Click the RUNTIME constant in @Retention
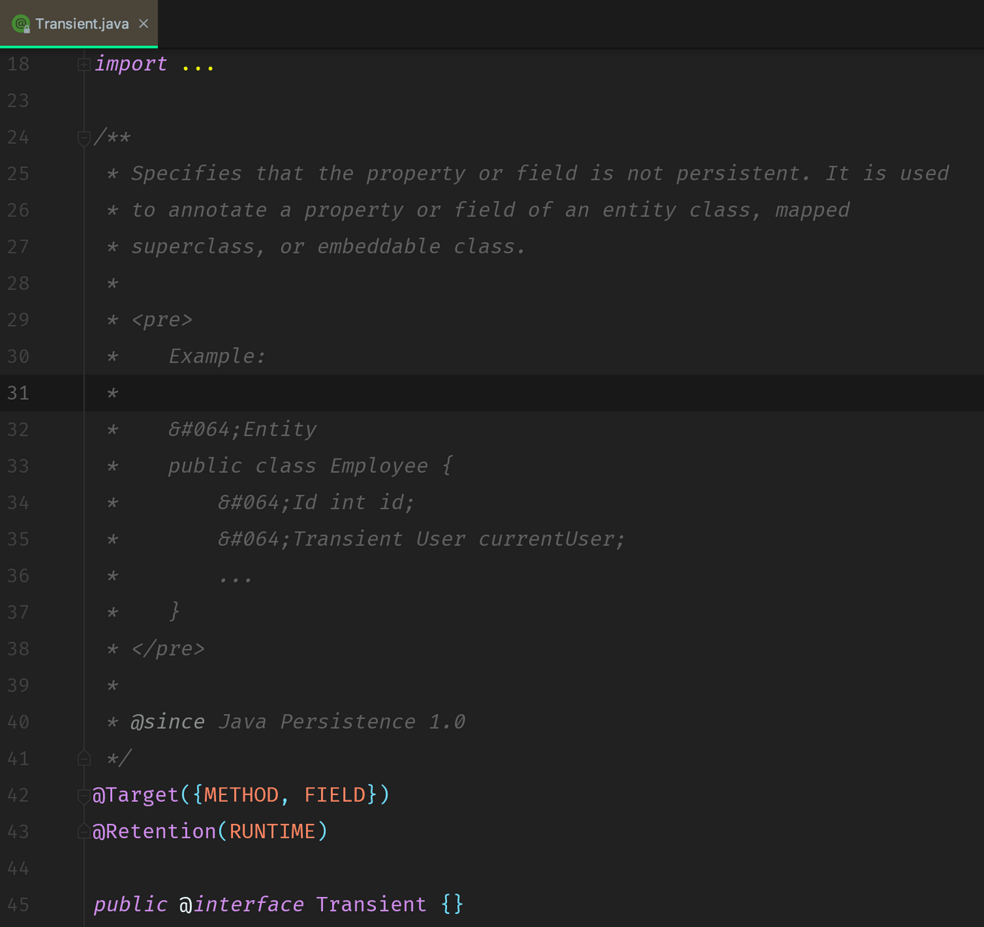984x927 pixels. click(x=272, y=831)
